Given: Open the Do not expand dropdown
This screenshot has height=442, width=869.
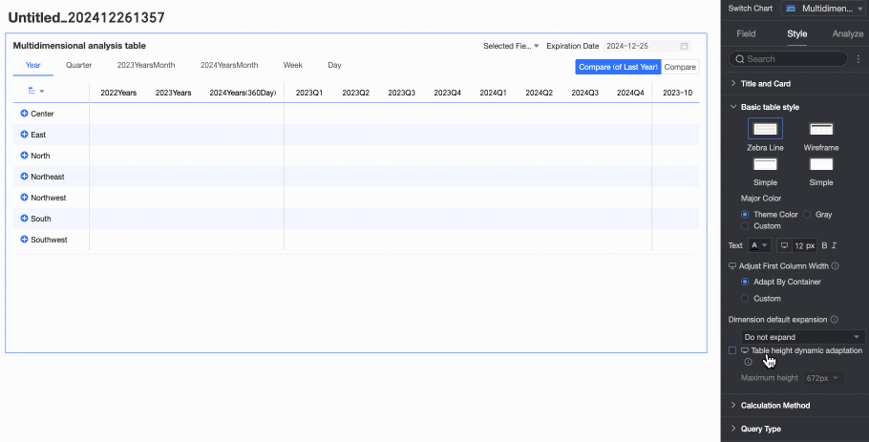Looking at the screenshot, I should pos(802,337).
